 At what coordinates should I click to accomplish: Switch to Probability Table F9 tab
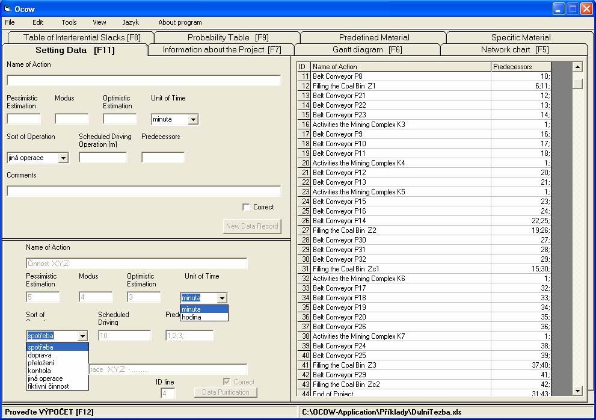(228, 37)
